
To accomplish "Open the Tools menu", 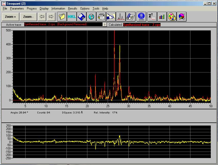I will click(x=96, y=9).
